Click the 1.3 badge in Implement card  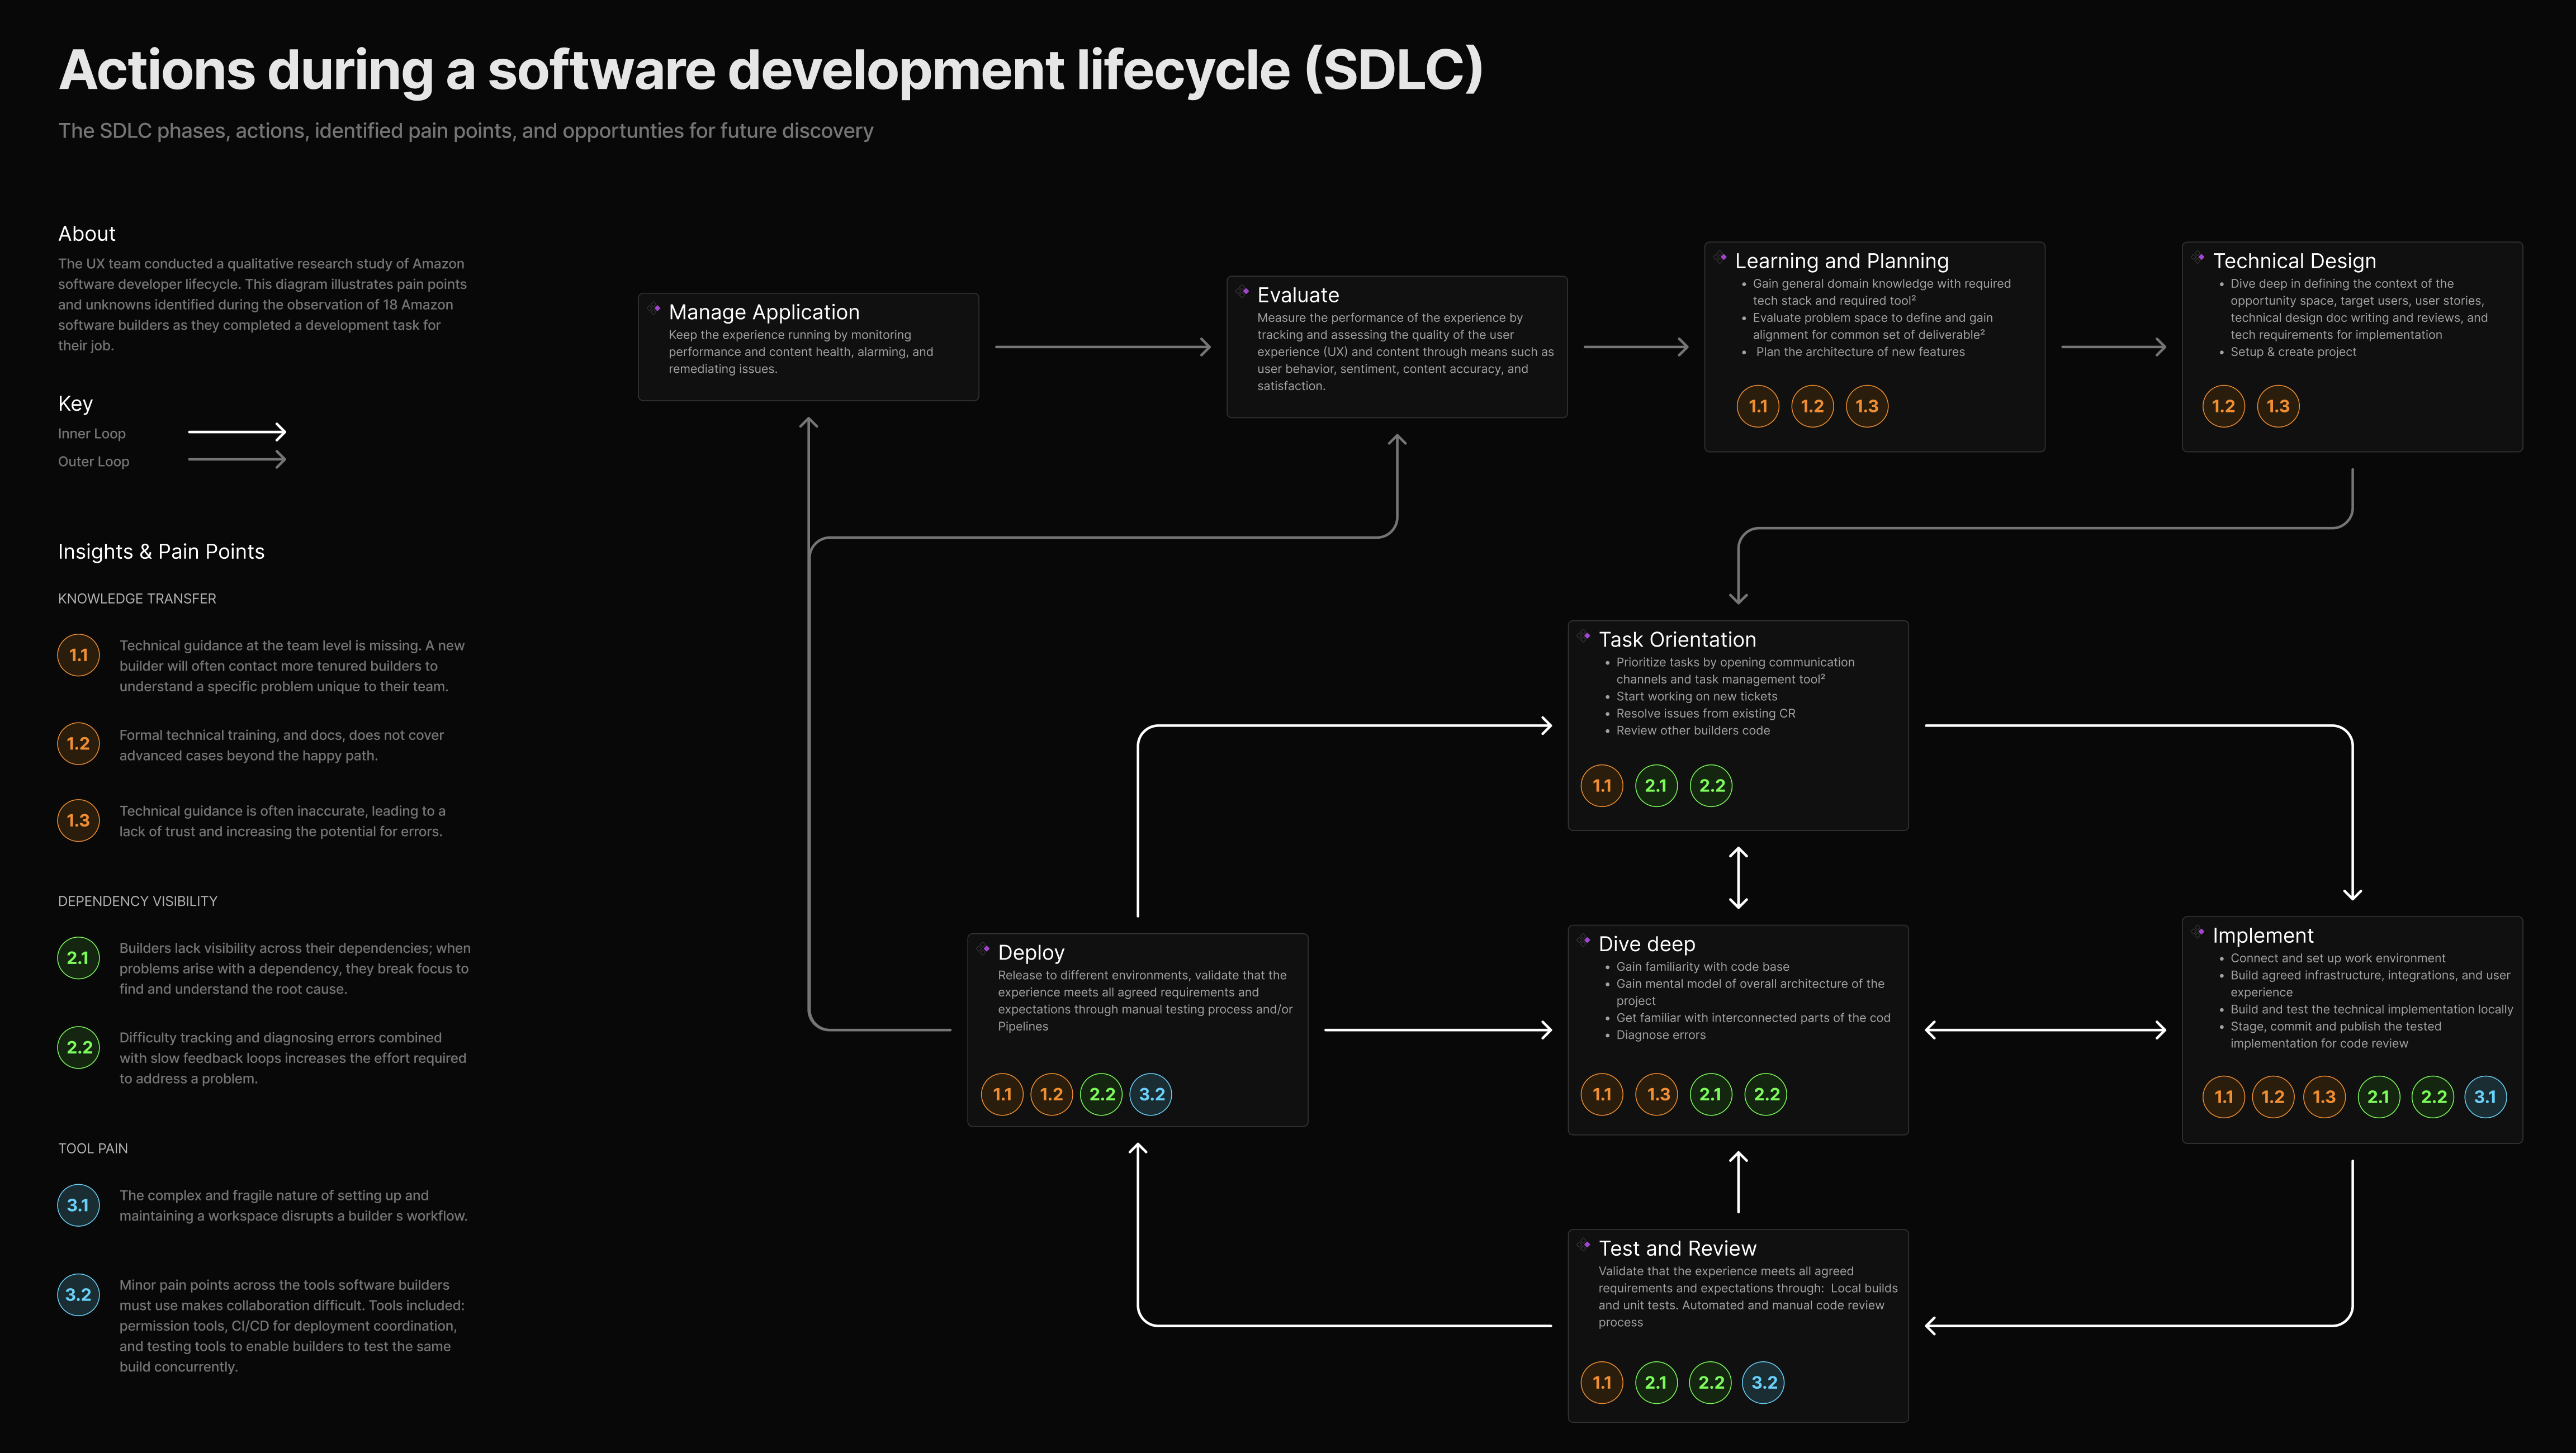[x=2324, y=1097]
